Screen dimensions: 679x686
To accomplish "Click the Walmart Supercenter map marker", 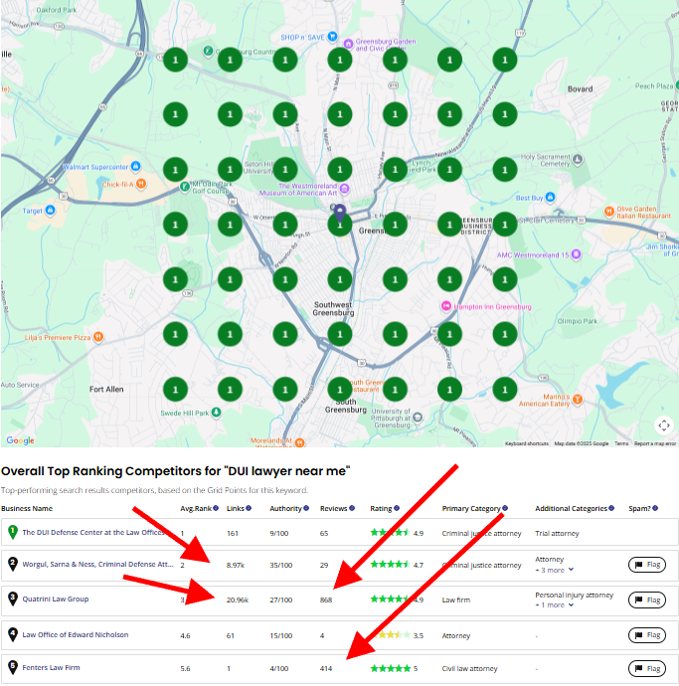I will pyautogui.click(x=135, y=166).
